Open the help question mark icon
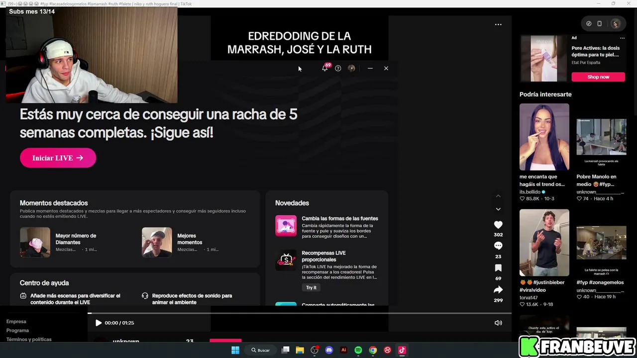 (338, 68)
